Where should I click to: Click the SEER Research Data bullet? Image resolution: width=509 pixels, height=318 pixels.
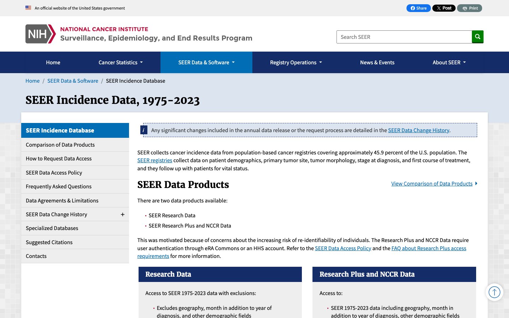(x=172, y=216)
